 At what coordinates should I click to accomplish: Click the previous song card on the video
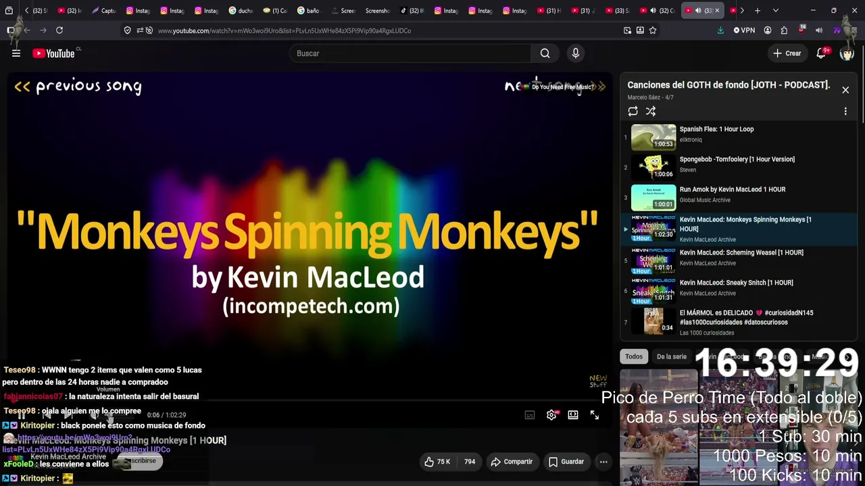click(78, 86)
